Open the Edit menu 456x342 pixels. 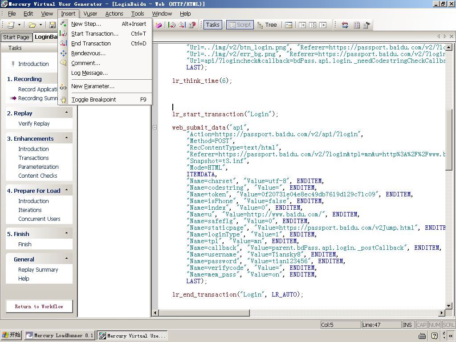28,14
